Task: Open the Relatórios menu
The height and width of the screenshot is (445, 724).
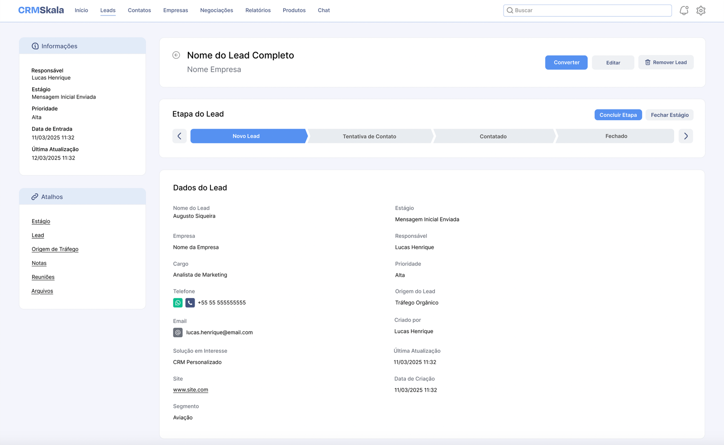Action: [258, 10]
